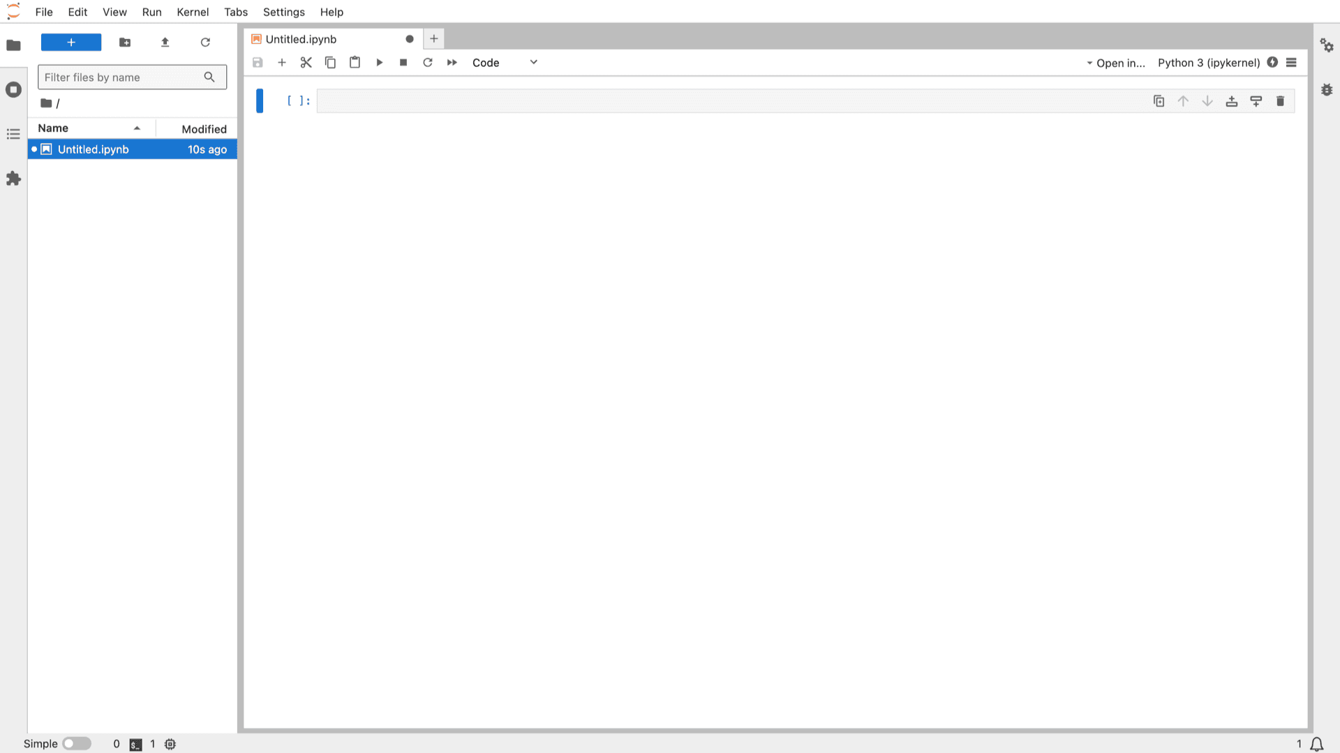The image size is (1340, 753).
Task: Open the View menu
Action: 114,12
